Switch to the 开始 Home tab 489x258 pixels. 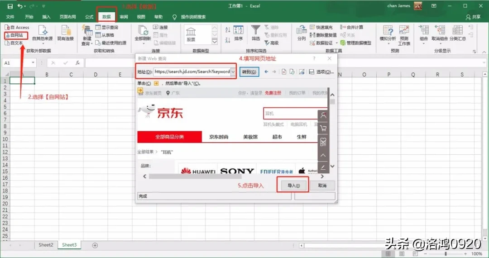pos(29,17)
